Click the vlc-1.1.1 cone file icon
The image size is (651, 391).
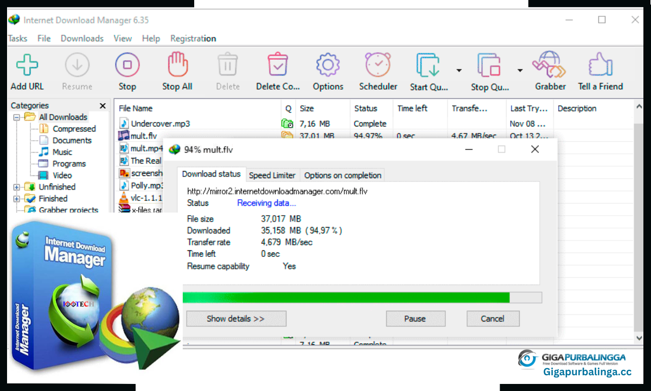(x=124, y=198)
